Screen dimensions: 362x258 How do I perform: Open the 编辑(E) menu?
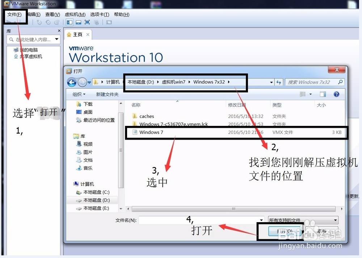tap(34, 14)
